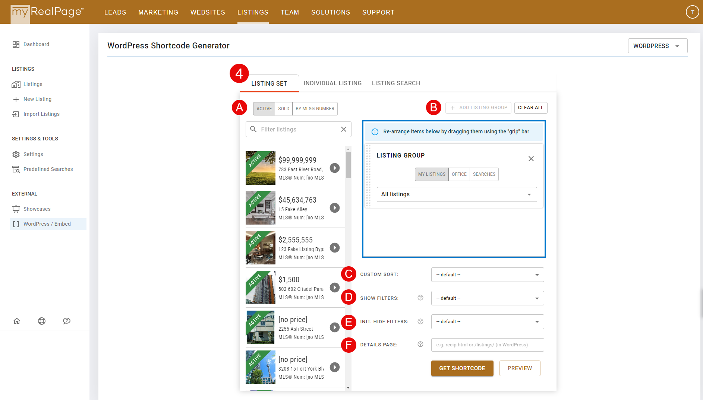Open the TEAM menu

coord(290,12)
